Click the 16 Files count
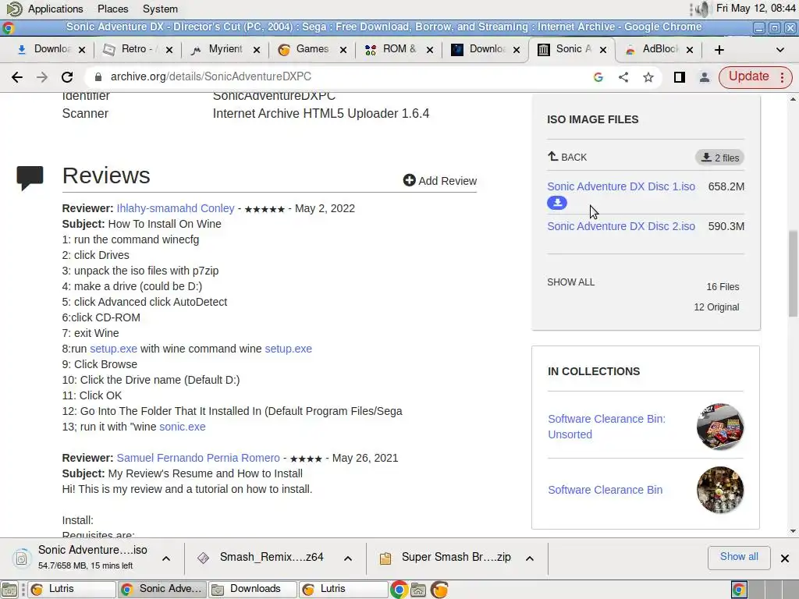The image size is (799, 599). point(723,287)
